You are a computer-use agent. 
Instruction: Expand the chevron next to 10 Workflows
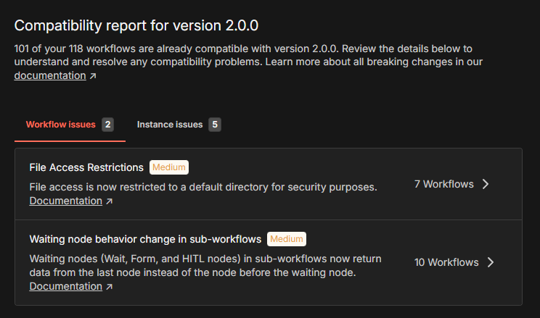pyautogui.click(x=491, y=262)
